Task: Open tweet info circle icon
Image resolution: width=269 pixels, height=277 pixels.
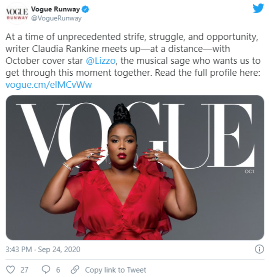Action: click(x=259, y=249)
